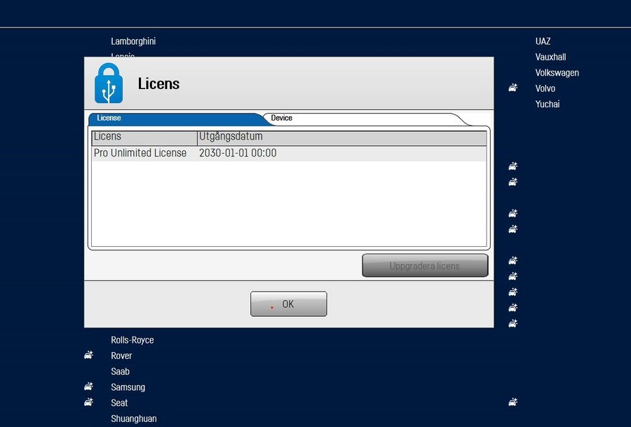Click the car icon left of Volvo

point(513,88)
